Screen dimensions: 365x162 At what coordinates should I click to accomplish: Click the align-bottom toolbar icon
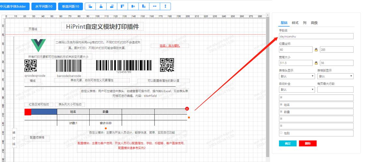point(144,6)
